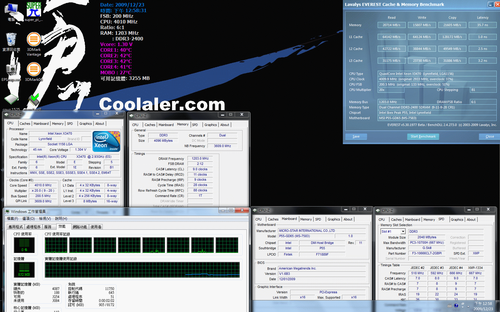Switch to the 應用程式 tab in Task Manager
Image resolution: width=500 pixels, height=312 pixels.
(15, 227)
